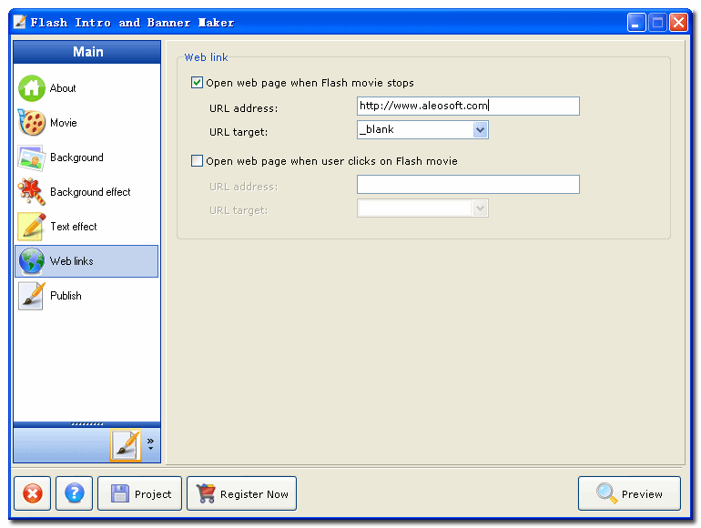Uncheck Open web page when Flash movie stops

click(x=198, y=83)
